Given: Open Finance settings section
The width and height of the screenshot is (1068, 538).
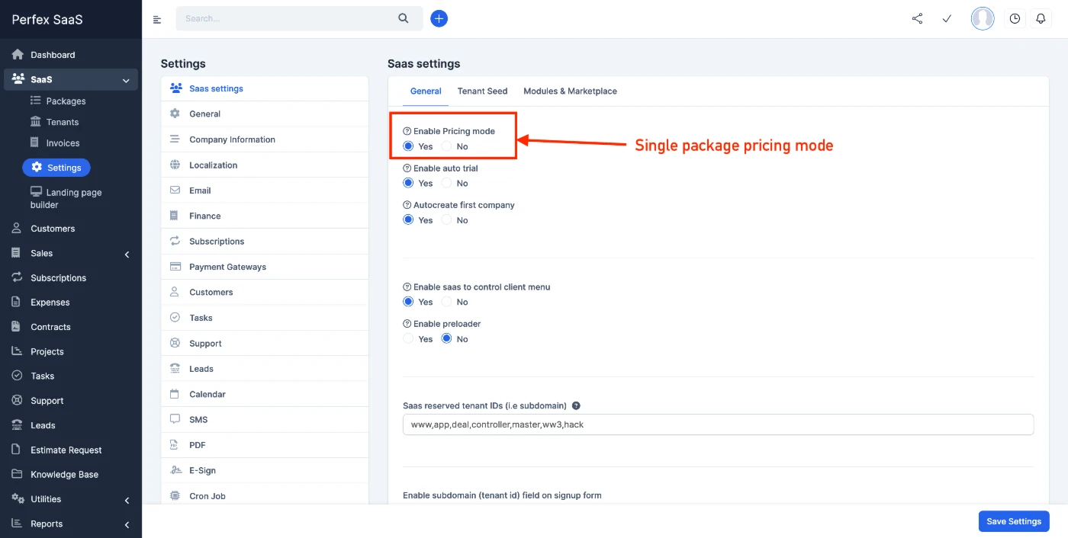Looking at the screenshot, I should [x=265, y=216].
